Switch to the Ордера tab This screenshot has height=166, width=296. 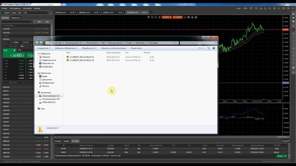click(66, 141)
